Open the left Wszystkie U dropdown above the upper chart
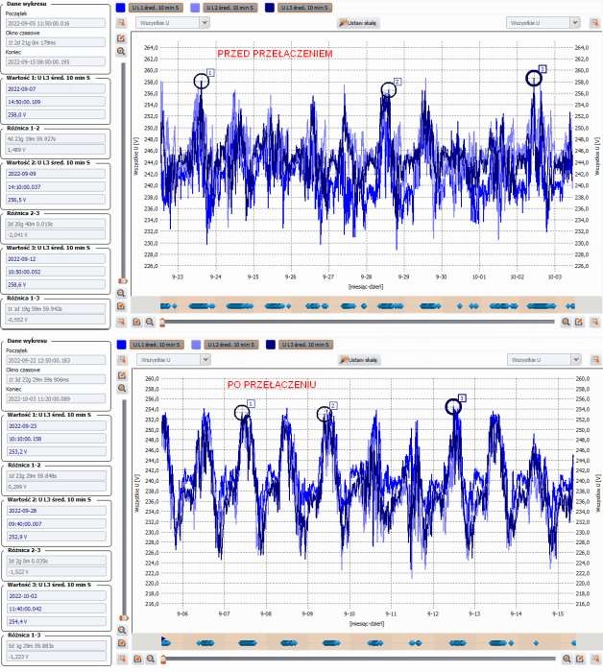The width and height of the screenshot is (603, 672). pos(173,23)
